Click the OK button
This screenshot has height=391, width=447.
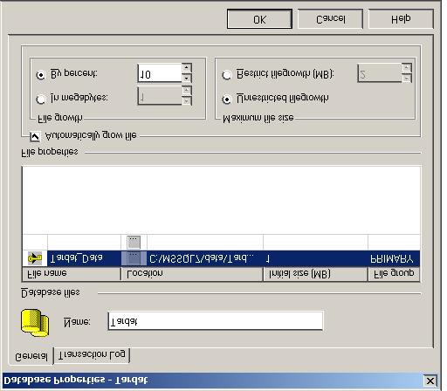tap(259, 19)
